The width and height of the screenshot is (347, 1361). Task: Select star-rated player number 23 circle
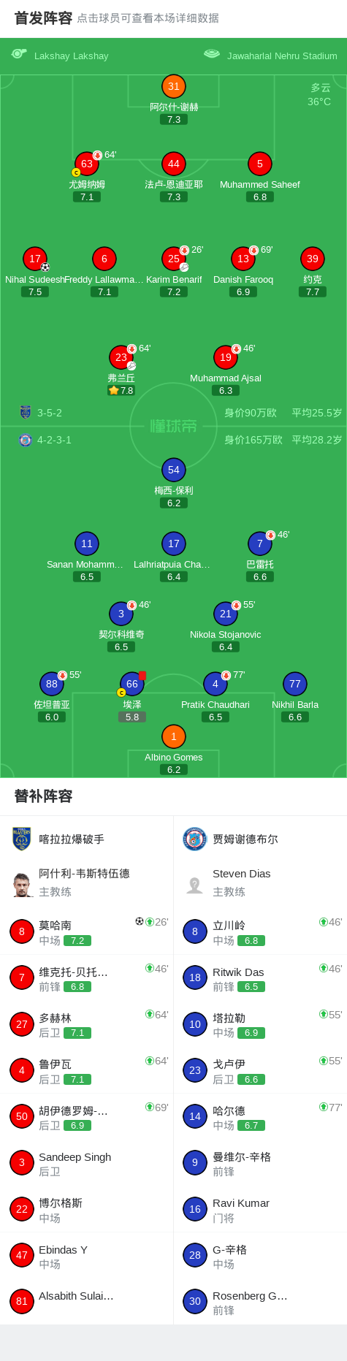[x=121, y=357]
